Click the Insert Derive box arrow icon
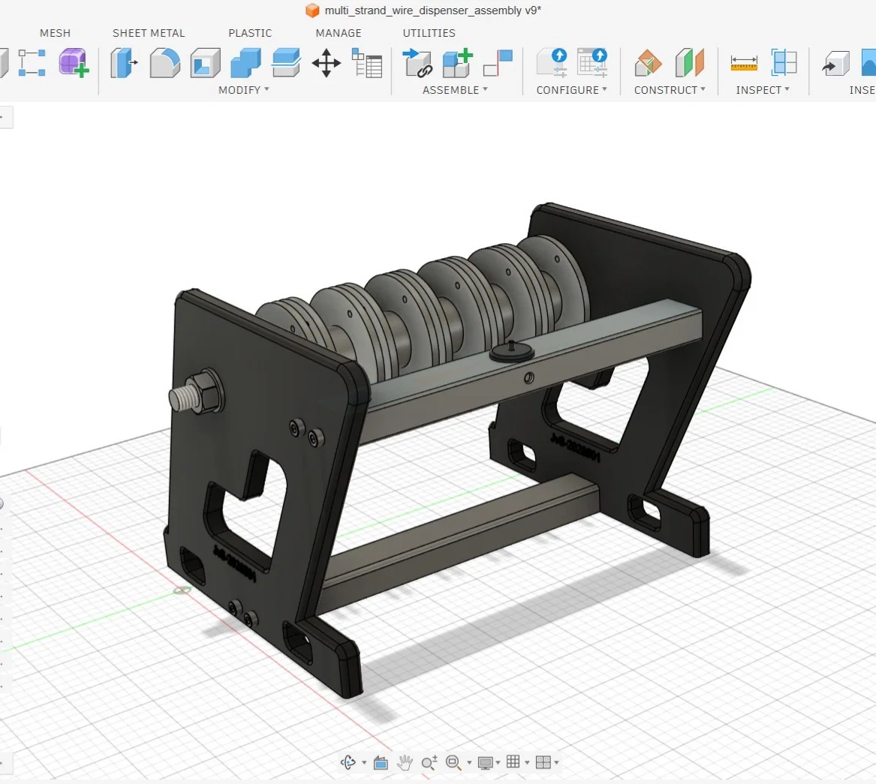Screen dimensions: 876x784 [835, 63]
